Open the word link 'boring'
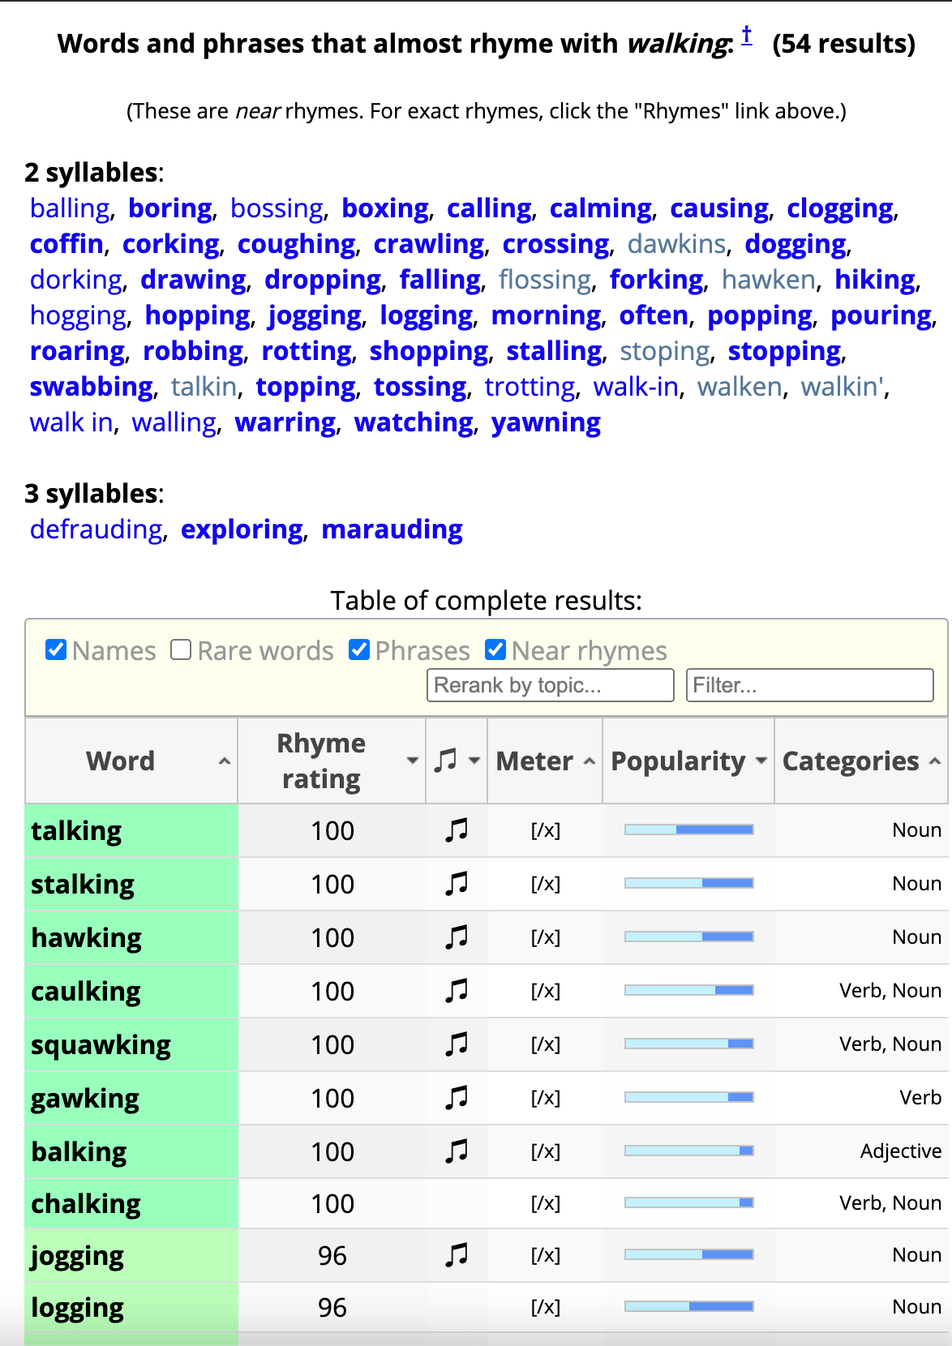The height and width of the screenshot is (1346, 952). coord(170,208)
